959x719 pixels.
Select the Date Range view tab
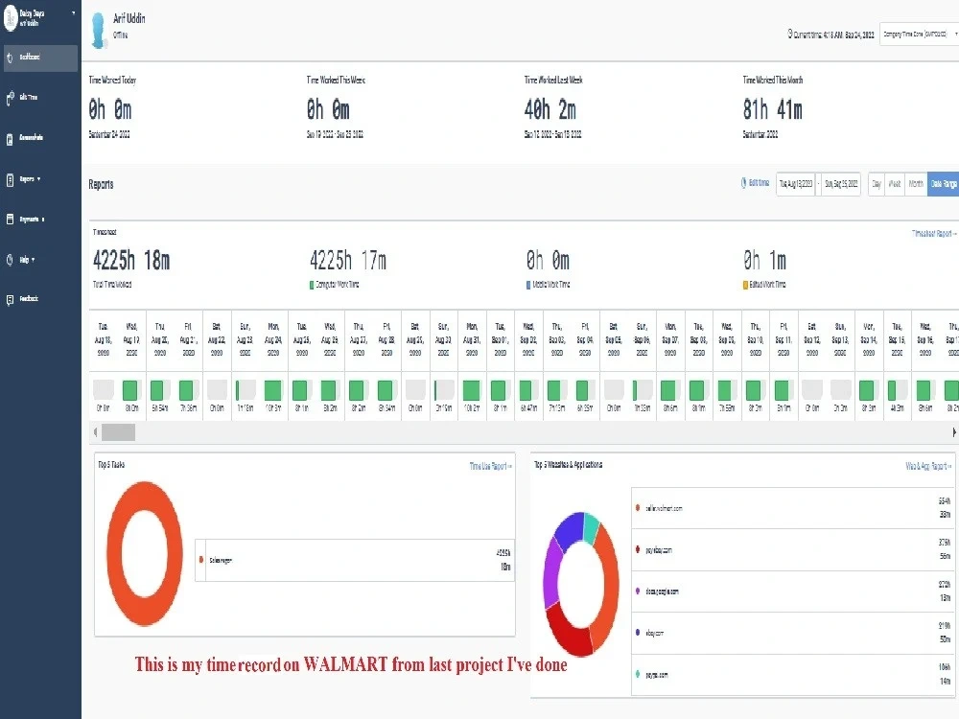tap(943, 183)
